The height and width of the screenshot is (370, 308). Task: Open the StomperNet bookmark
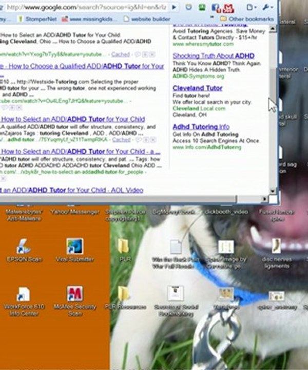tap(37, 19)
